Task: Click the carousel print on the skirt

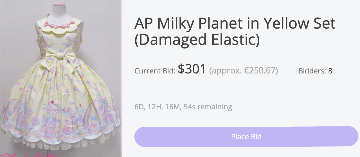Action: click(x=53, y=118)
